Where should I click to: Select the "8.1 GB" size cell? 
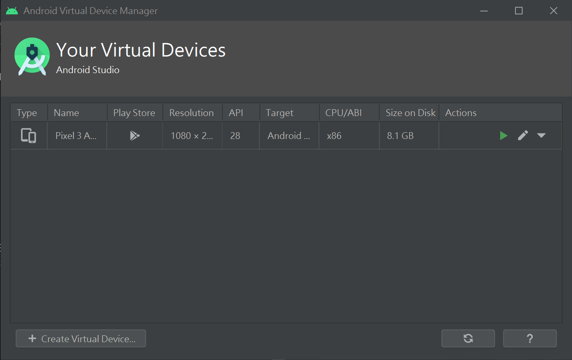(409, 136)
